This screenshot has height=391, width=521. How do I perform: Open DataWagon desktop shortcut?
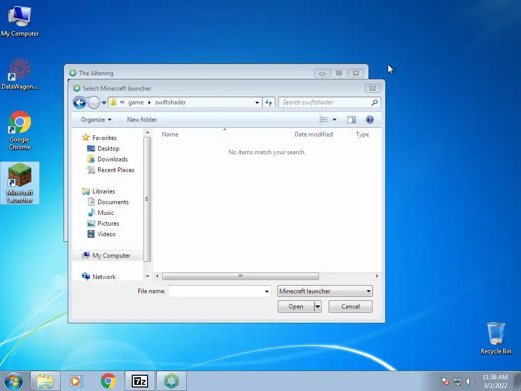(x=20, y=74)
